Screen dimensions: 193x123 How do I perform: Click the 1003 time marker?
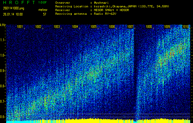tap(57, 27)
